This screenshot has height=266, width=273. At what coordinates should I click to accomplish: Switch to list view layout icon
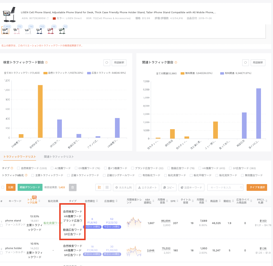coord(99,187)
